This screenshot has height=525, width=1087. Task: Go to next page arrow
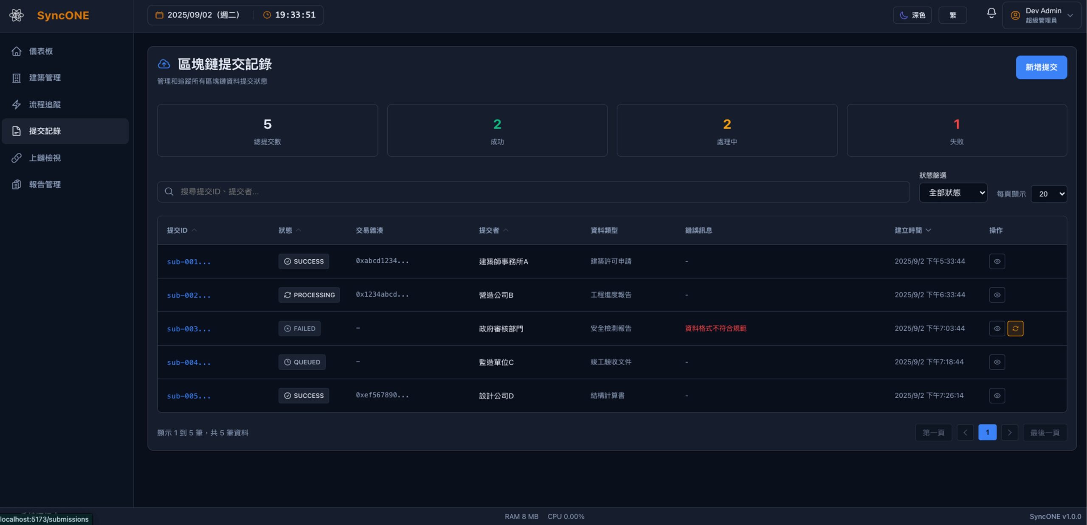[x=1009, y=432]
